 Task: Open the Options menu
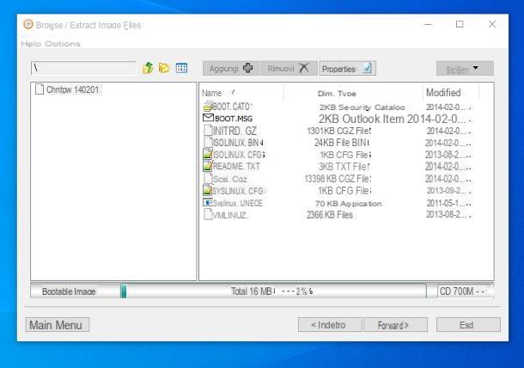click(63, 44)
